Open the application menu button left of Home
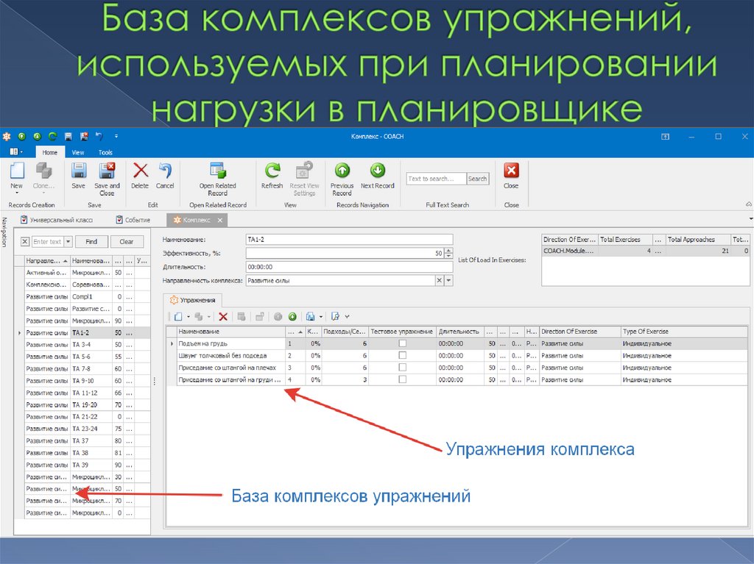 click(16, 151)
